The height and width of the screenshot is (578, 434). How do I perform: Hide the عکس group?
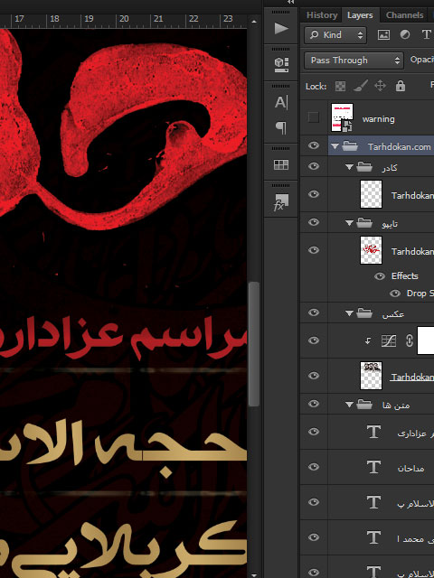tap(314, 312)
